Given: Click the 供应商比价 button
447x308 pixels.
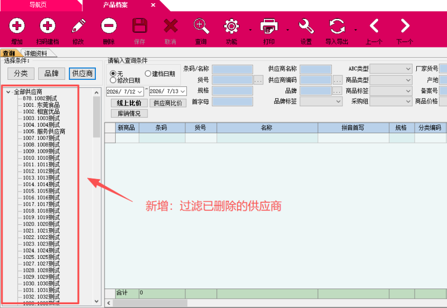Looking at the screenshot, I should click(168, 103).
